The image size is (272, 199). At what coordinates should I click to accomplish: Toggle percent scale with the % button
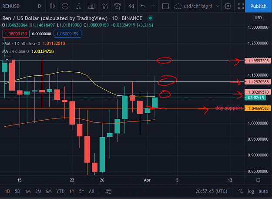click(241, 191)
